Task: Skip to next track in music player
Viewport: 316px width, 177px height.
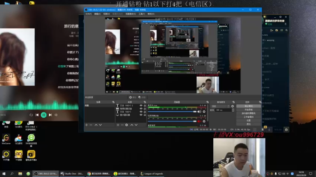Action: click(50, 115)
